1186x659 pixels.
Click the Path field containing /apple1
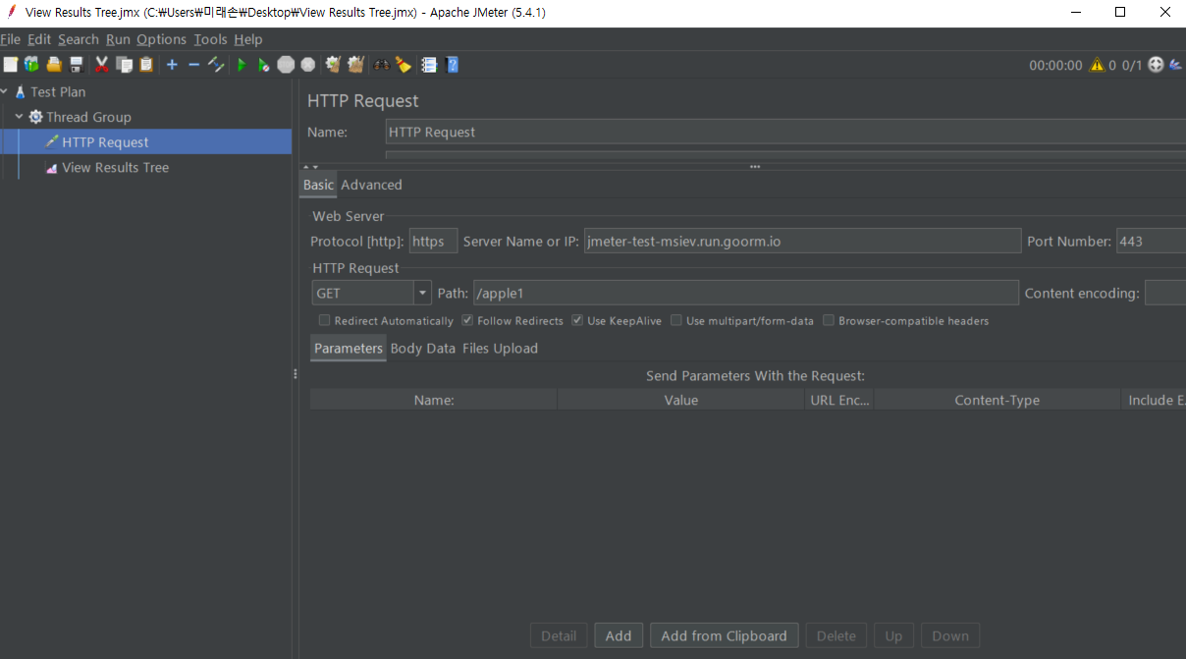746,293
